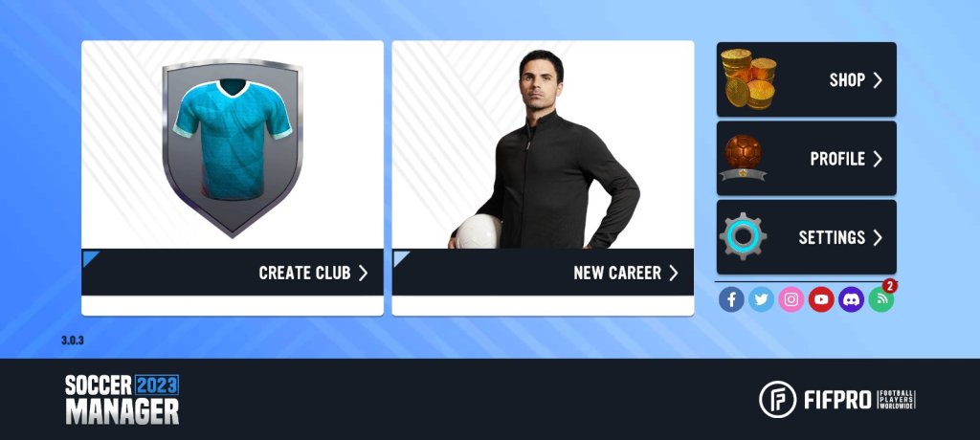
Task: Click the chevron next to Create Club
Action: click(363, 273)
